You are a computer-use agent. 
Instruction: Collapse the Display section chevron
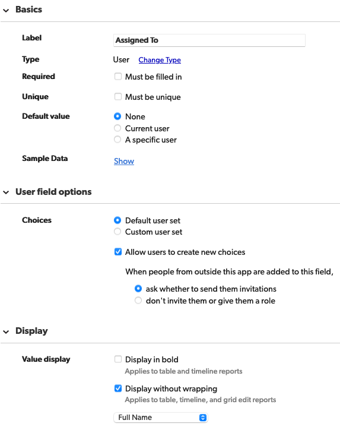click(x=6, y=331)
